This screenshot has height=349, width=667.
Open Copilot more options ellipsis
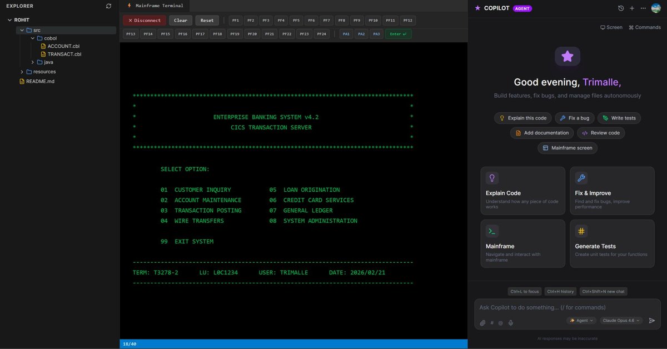click(643, 8)
